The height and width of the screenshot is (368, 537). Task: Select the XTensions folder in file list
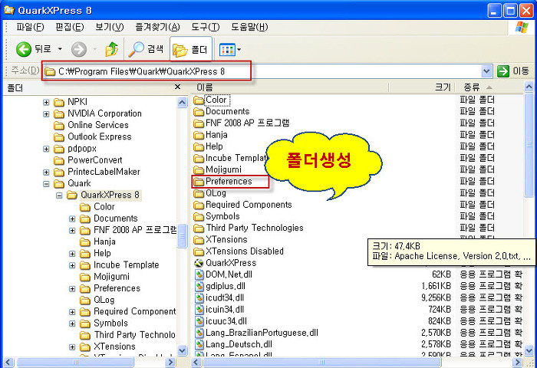(x=226, y=240)
